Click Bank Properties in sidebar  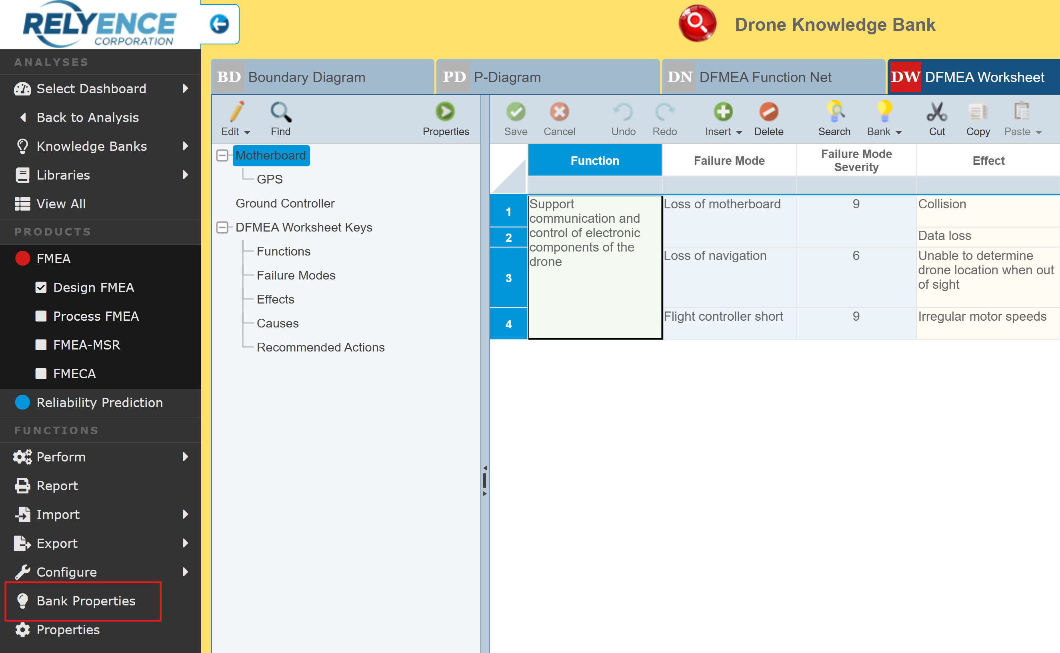86,601
